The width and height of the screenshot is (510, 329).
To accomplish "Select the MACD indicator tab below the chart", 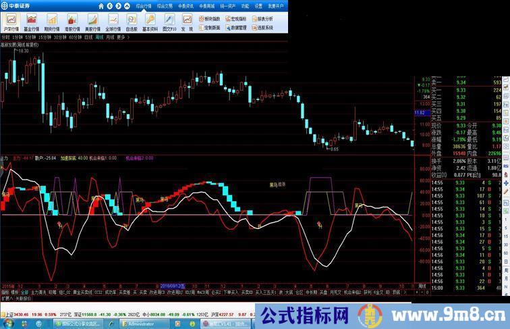I will click(201, 292).
